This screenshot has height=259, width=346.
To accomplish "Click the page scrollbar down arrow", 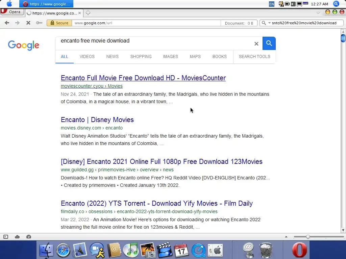I will pos(343,230).
